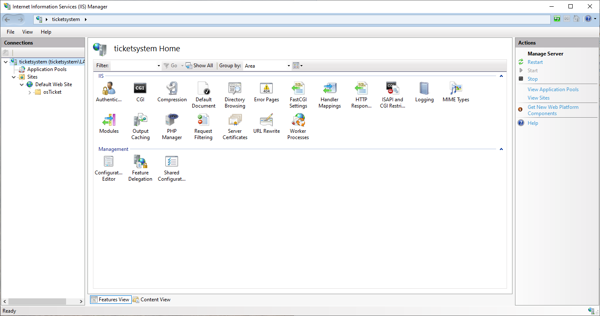Click the refresh page toolbar icon
The width and height of the screenshot is (600, 316).
point(557,19)
